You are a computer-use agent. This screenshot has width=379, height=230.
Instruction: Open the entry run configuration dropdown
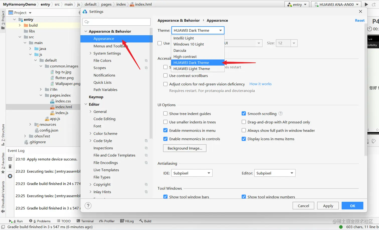point(297,4)
